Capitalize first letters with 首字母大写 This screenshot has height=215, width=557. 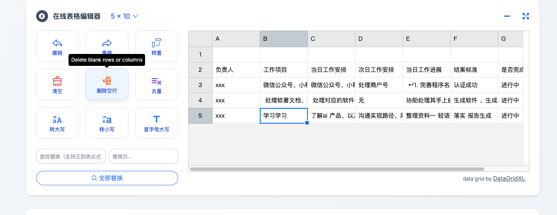pos(156,119)
